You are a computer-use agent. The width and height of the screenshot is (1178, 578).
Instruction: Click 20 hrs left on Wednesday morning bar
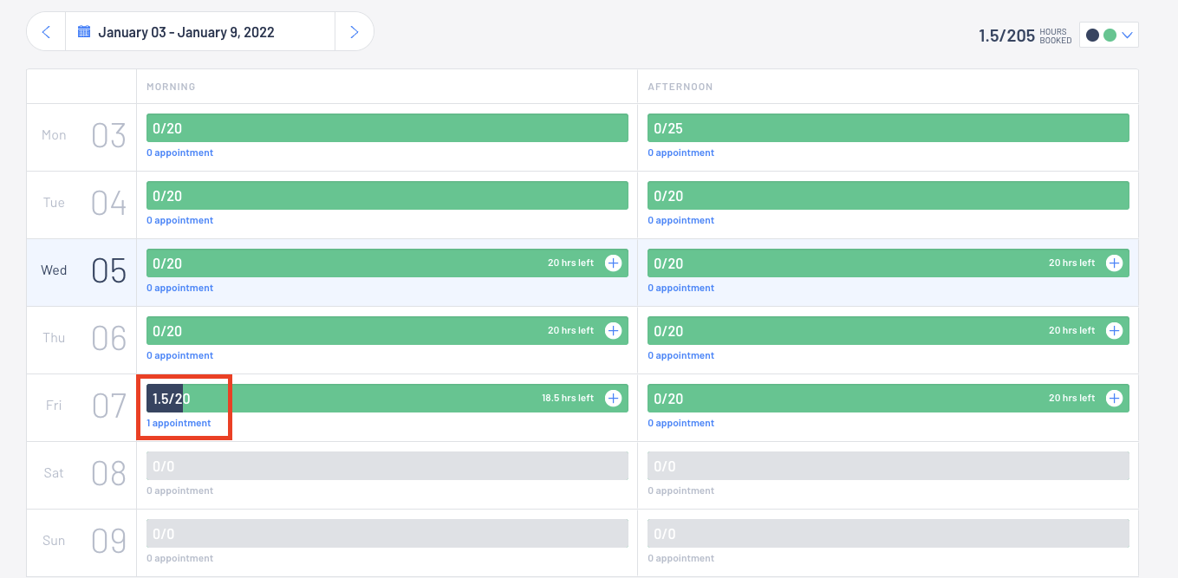pyautogui.click(x=570, y=263)
